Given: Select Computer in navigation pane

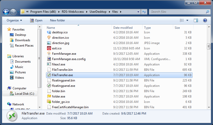Looking at the screenshot, I should click(x=19, y=88).
